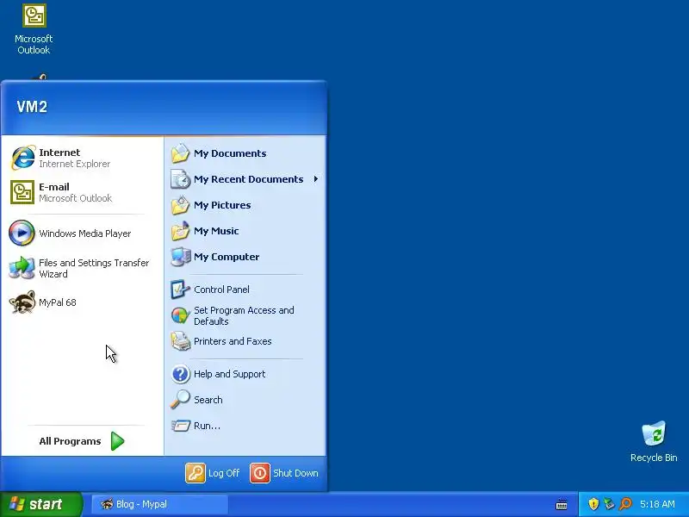The width and height of the screenshot is (689, 517).
Task: Click the network connection tray icon
Action: coord(609,504)
